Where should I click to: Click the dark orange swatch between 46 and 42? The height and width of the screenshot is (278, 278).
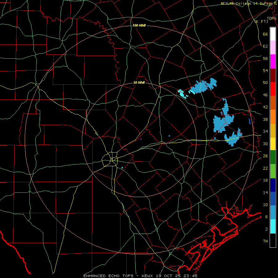click(x=273, y=103)
